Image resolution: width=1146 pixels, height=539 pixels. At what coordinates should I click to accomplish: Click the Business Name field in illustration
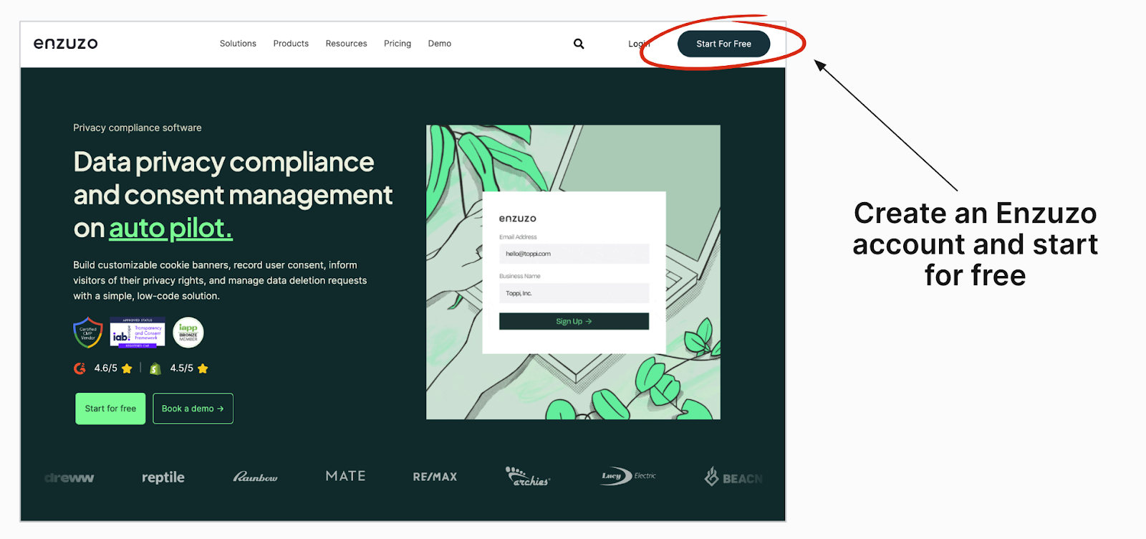[x=574, y=293]
